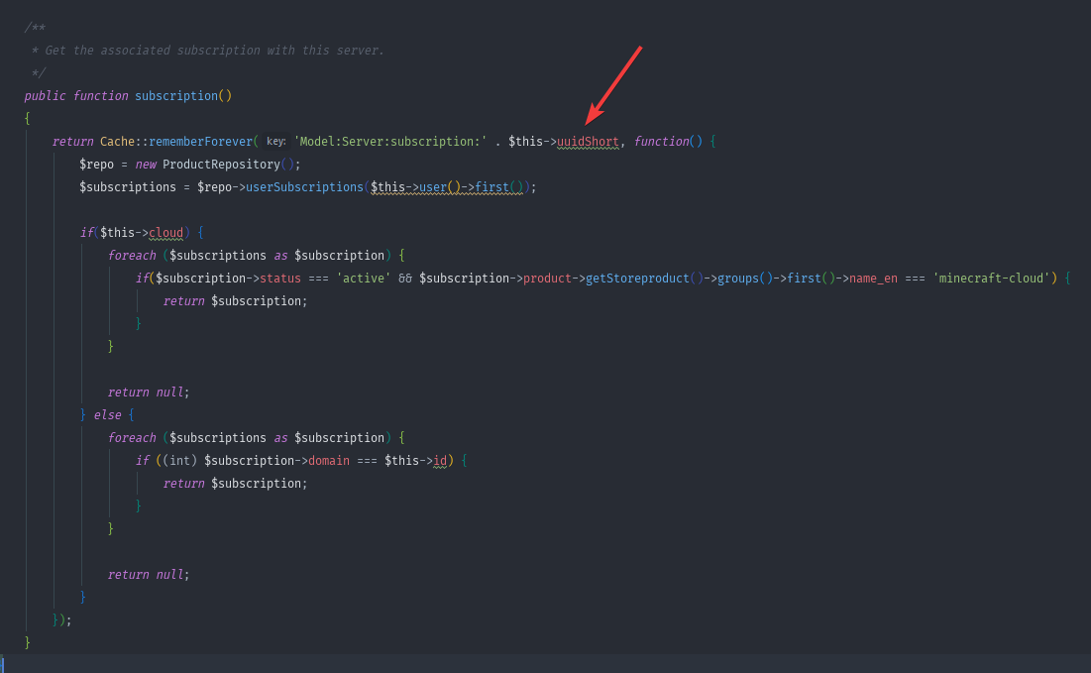
Task: Click the 'key:' parameter inlay hint
Action: tap(275, 142)
